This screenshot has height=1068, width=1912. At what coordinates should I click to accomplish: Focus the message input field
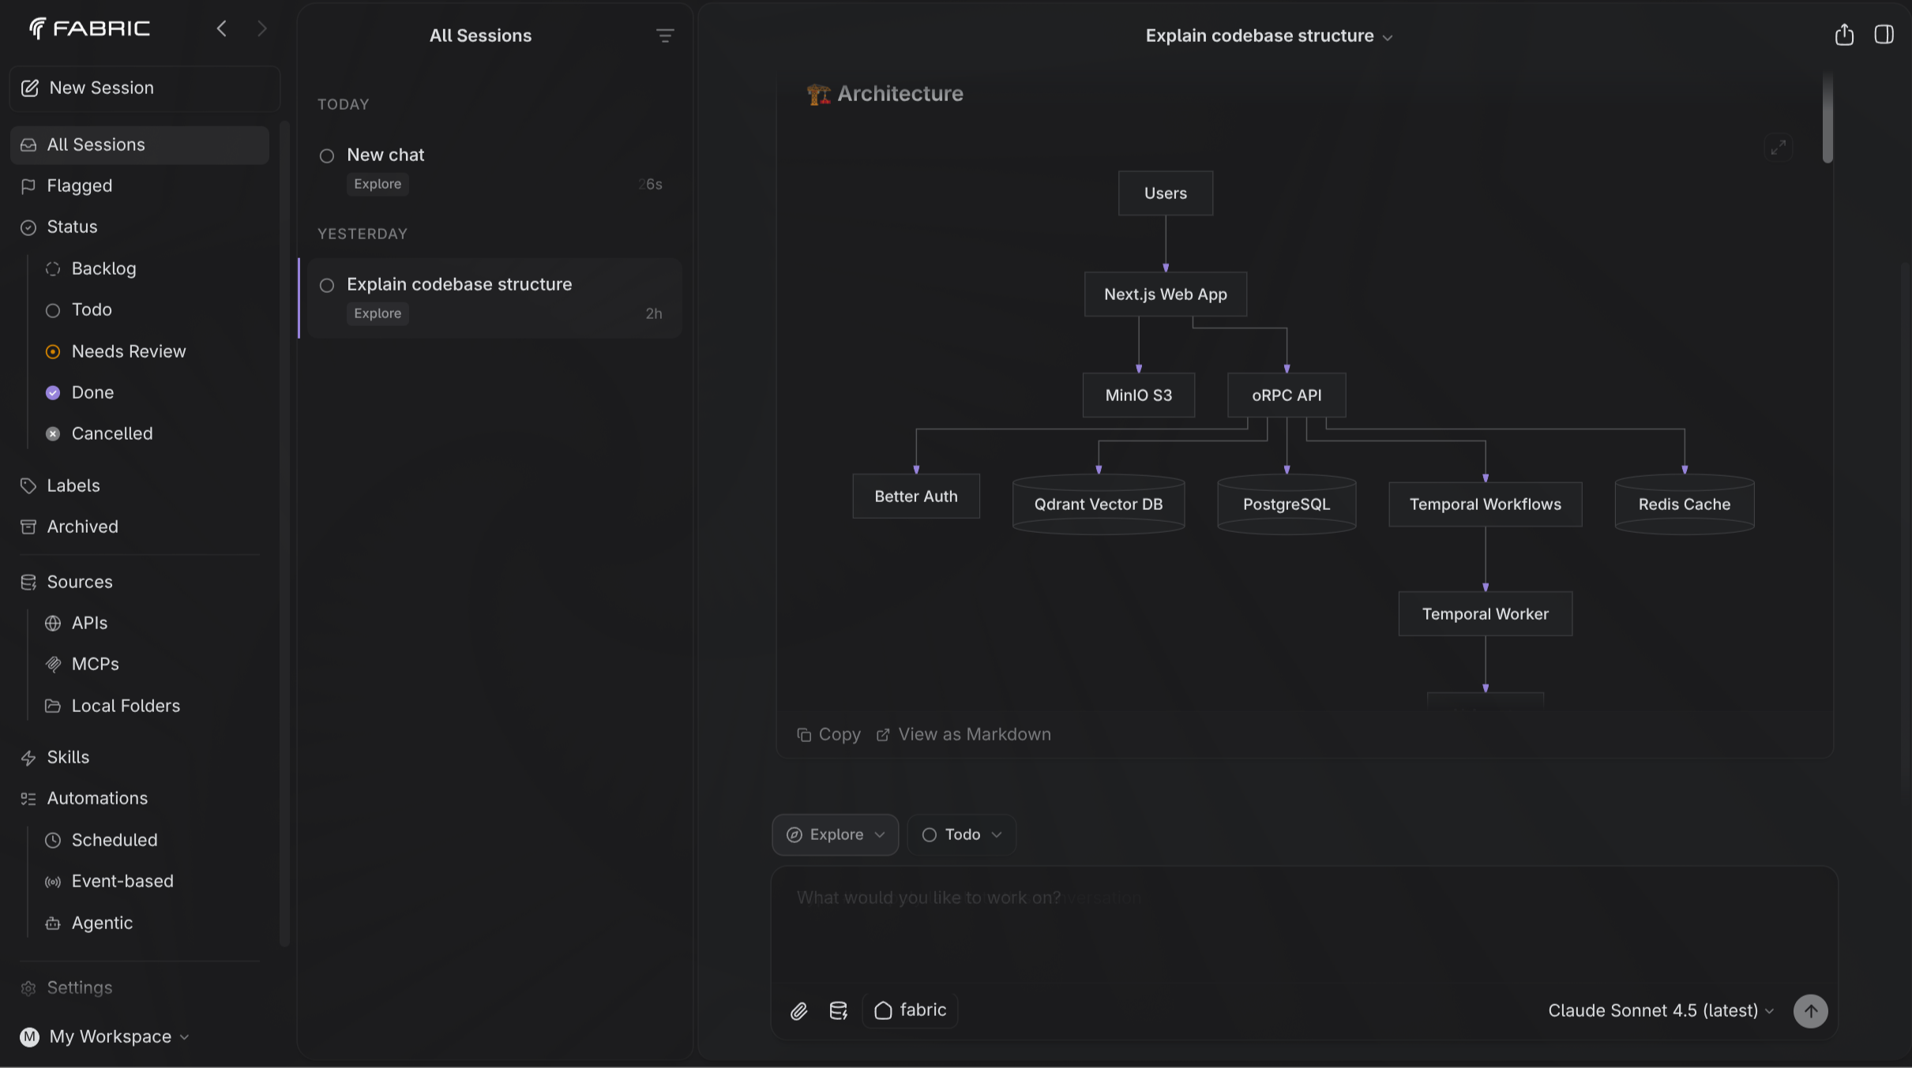[x=1303, y=924]
